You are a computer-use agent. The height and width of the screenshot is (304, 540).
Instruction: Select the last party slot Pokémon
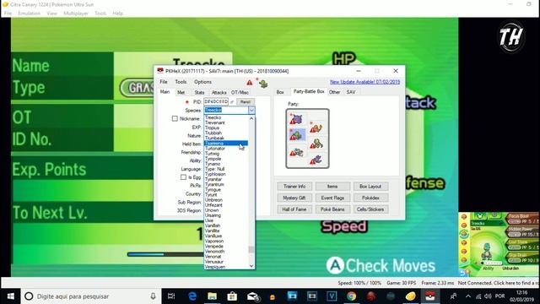[316, 160]
